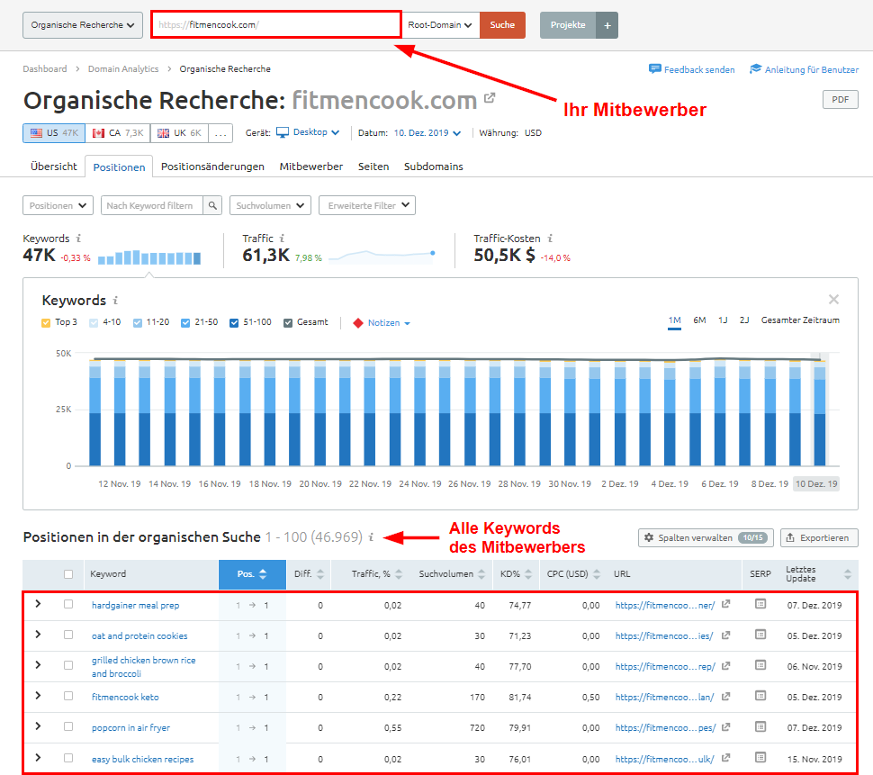This screenshot has height=775, width=873.
Task: Switch to Seiten tab
Action: pyautogui.click(x=373, y=167)
